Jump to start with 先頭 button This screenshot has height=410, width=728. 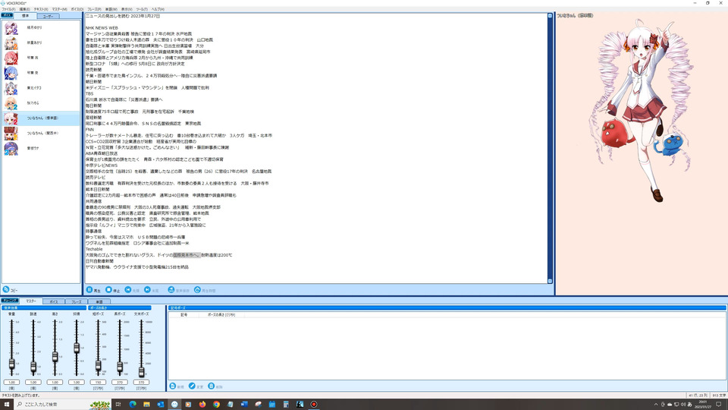(x=132, y=290)
